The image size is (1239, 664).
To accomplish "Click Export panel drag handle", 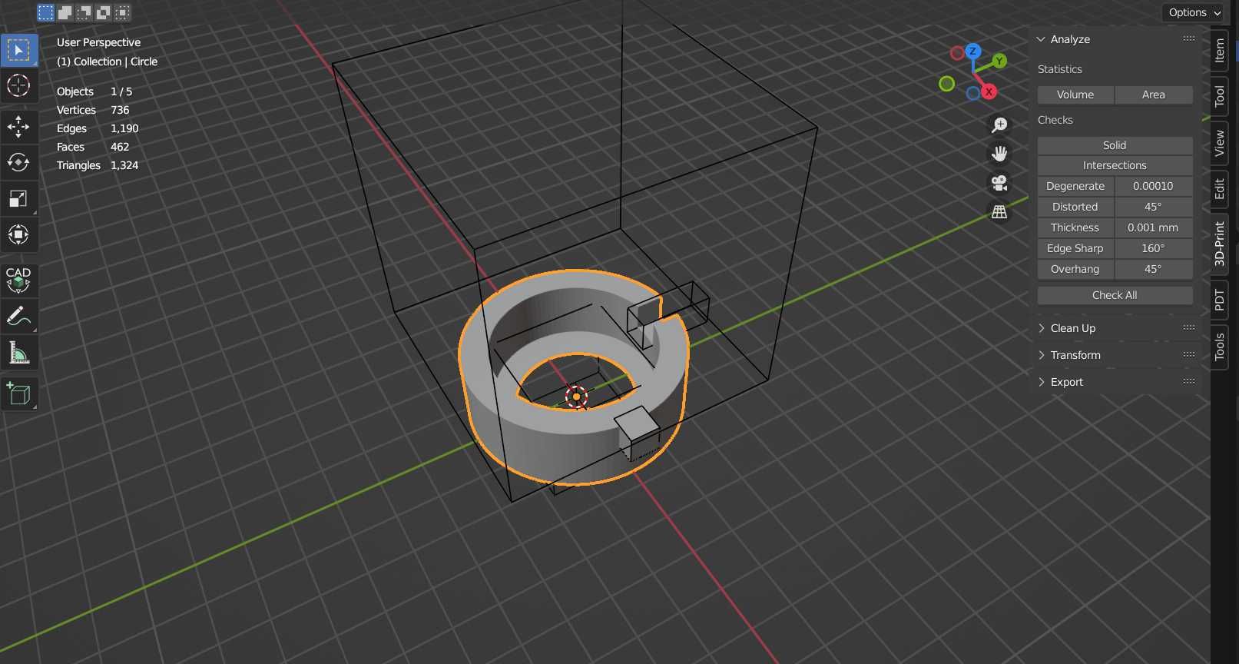I will point(1189,381).
